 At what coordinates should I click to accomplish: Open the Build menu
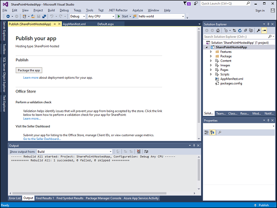pyautogui.click(x=51, y=10)
